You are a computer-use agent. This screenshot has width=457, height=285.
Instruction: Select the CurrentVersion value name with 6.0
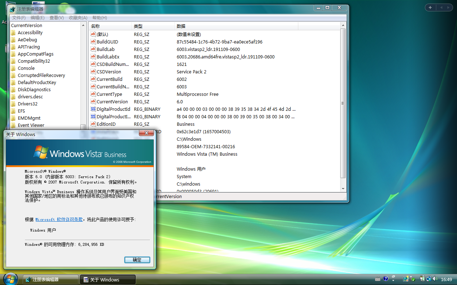tap(112, 102)
